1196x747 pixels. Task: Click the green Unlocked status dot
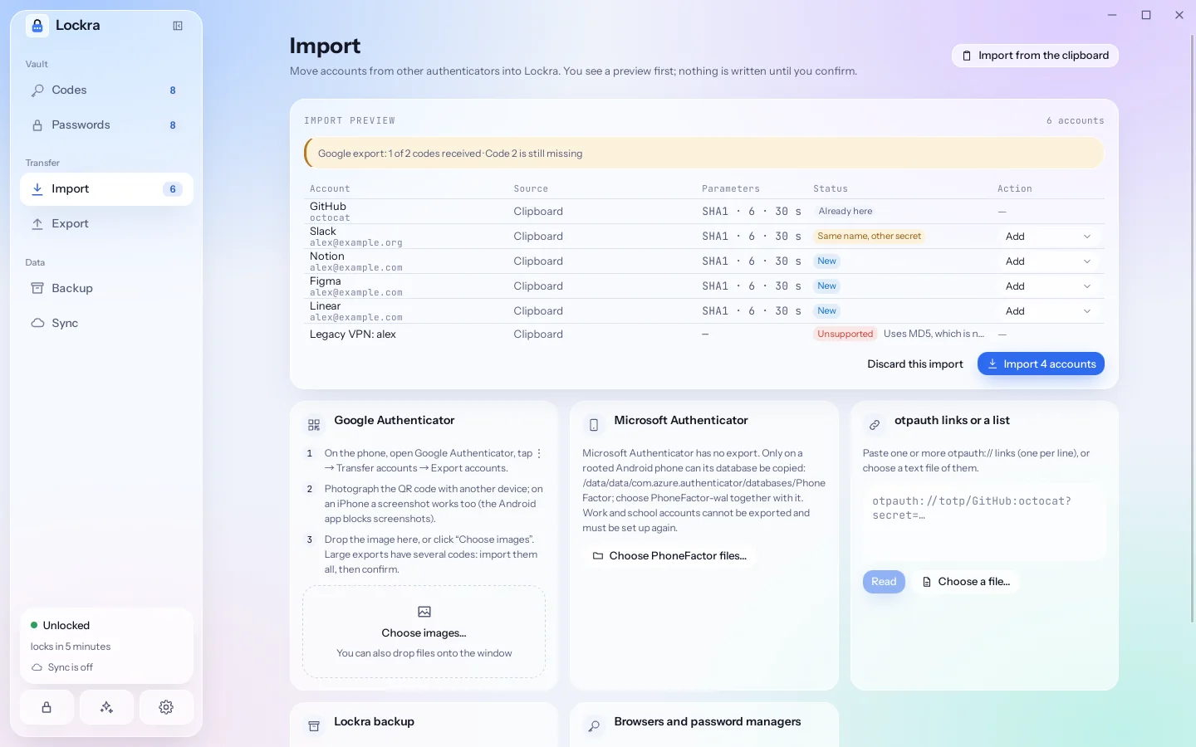[x=34, y=625]
